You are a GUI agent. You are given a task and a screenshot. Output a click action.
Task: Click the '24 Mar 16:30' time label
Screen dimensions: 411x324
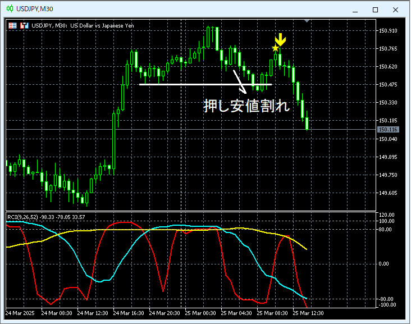pyautogui.click(x=129, y=313)
